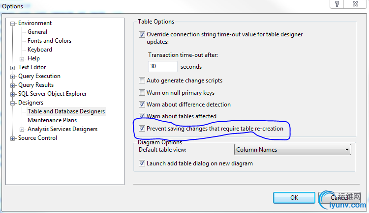The width and height of the screenshot is (369, 213).
Task: Expand the Source Control node
Action: pos(12,138)
